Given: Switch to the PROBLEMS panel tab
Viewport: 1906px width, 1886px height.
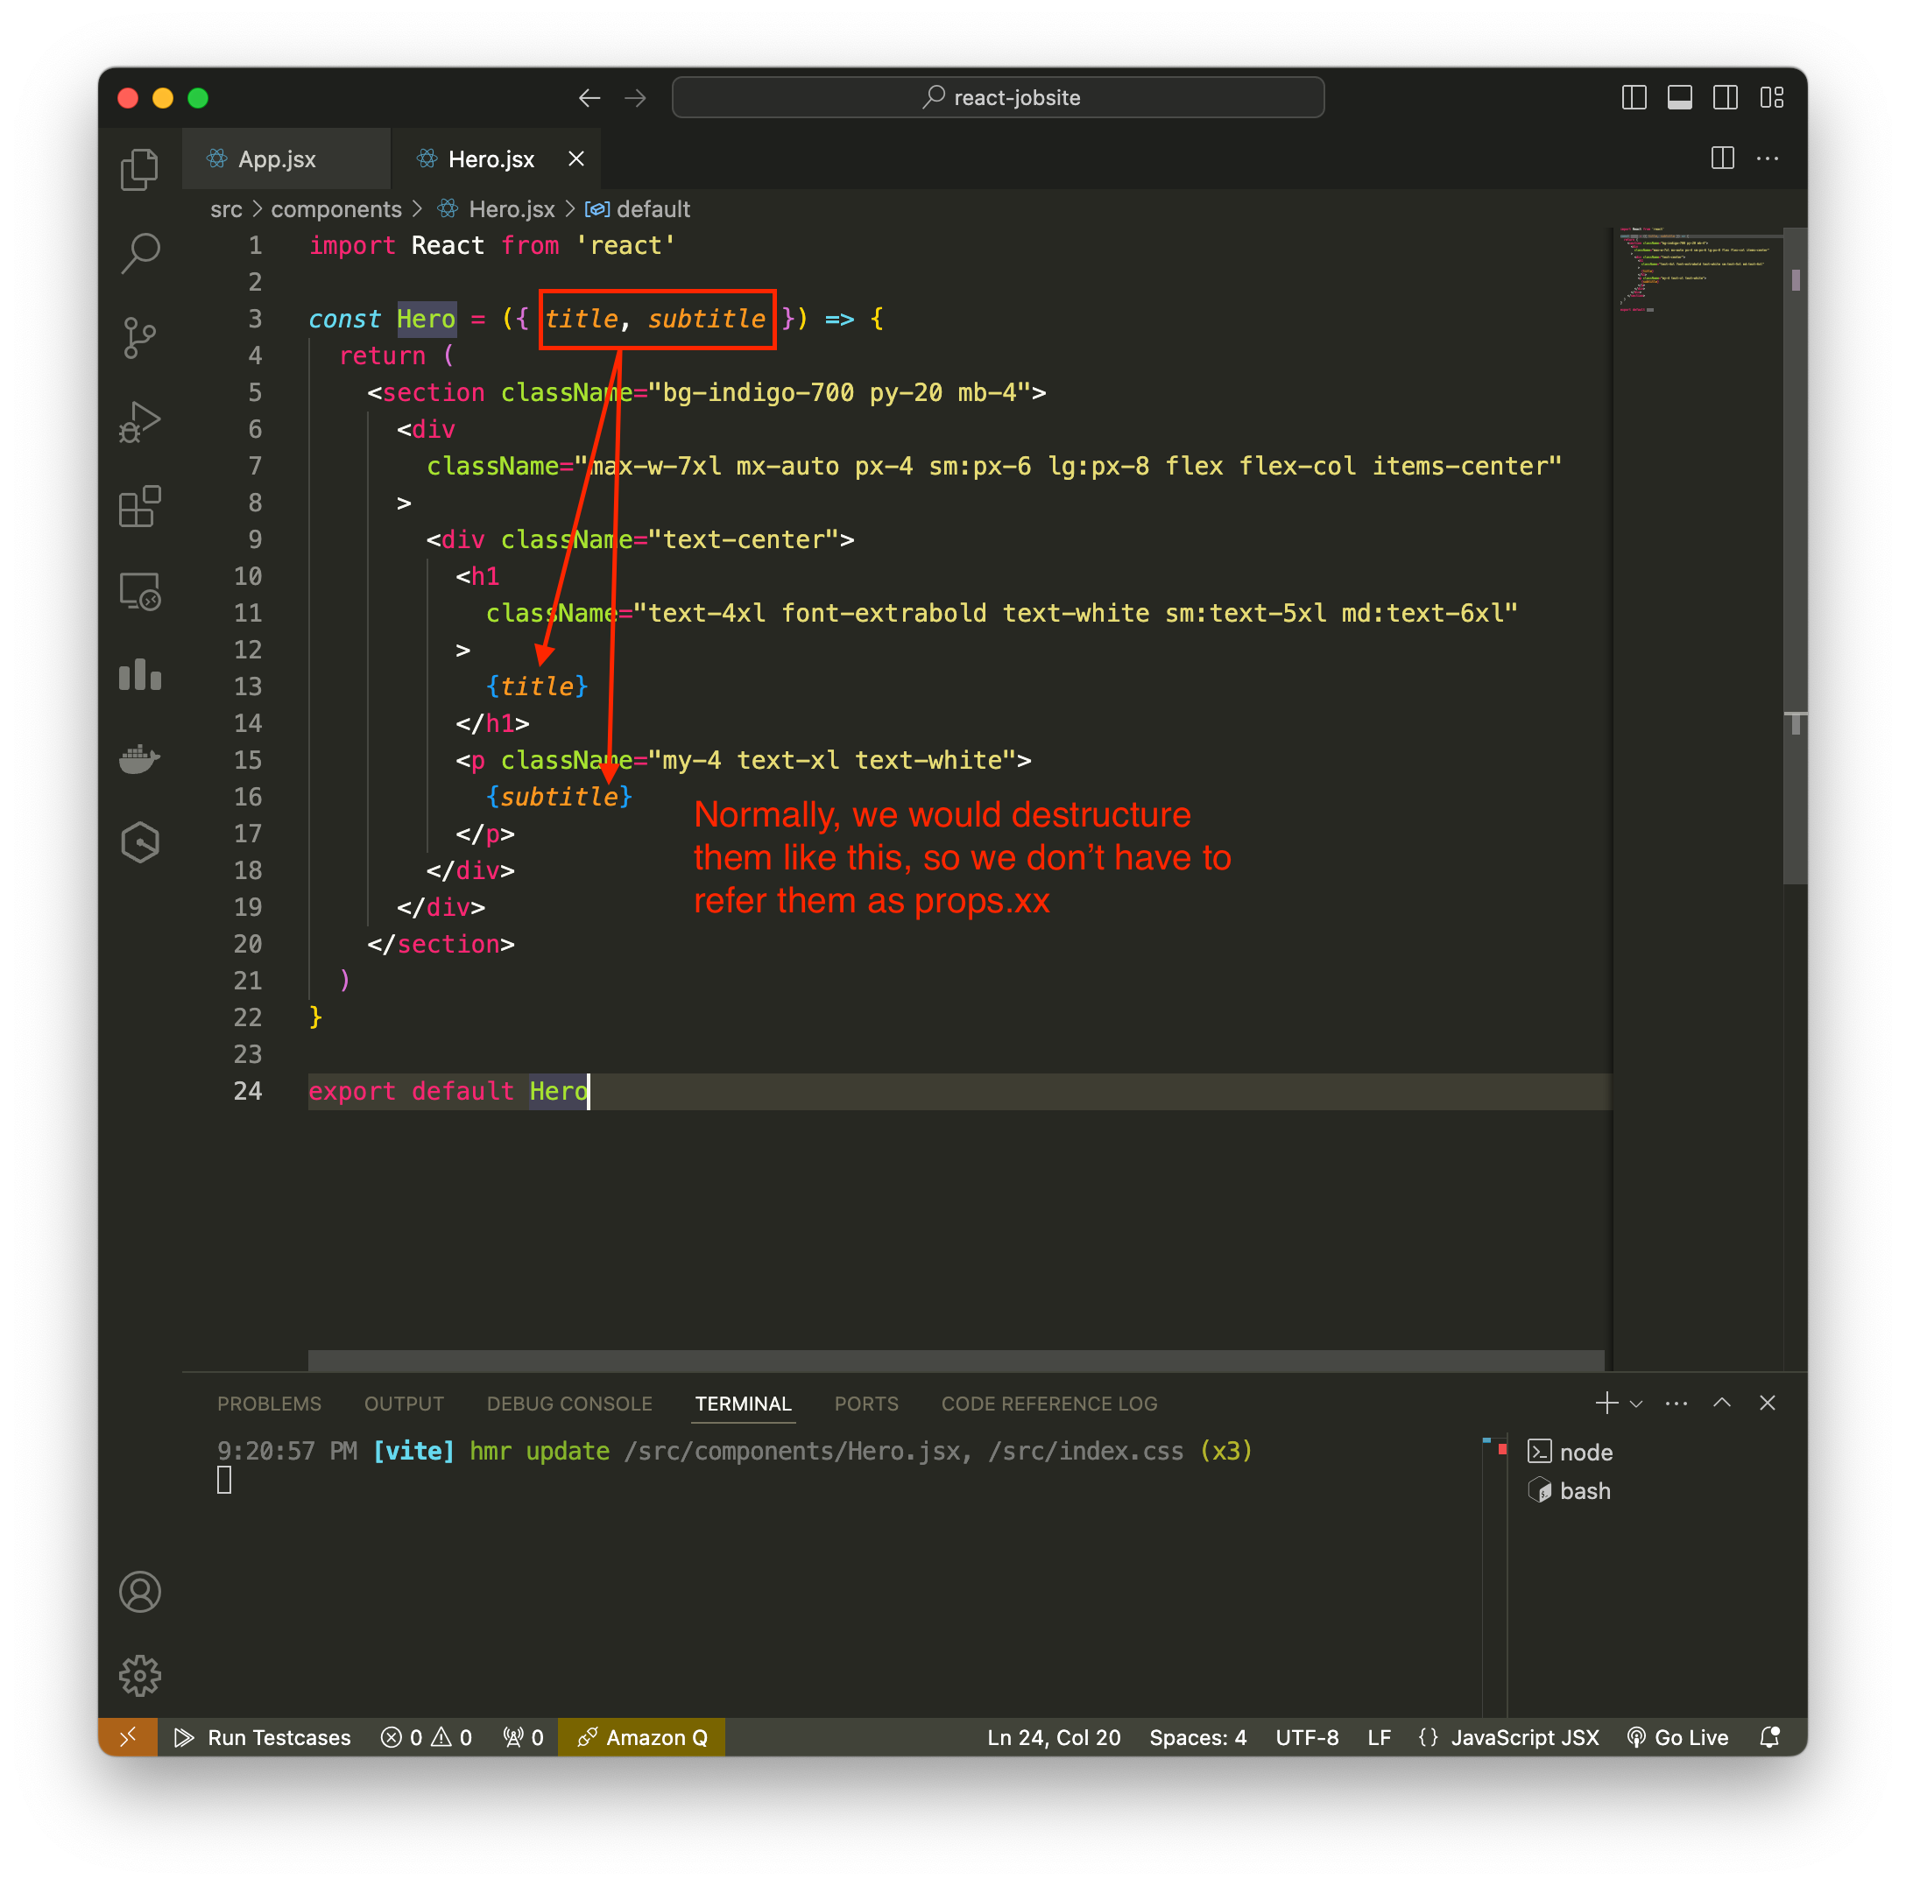Looking at the screenshot, I should point(269,1404).
